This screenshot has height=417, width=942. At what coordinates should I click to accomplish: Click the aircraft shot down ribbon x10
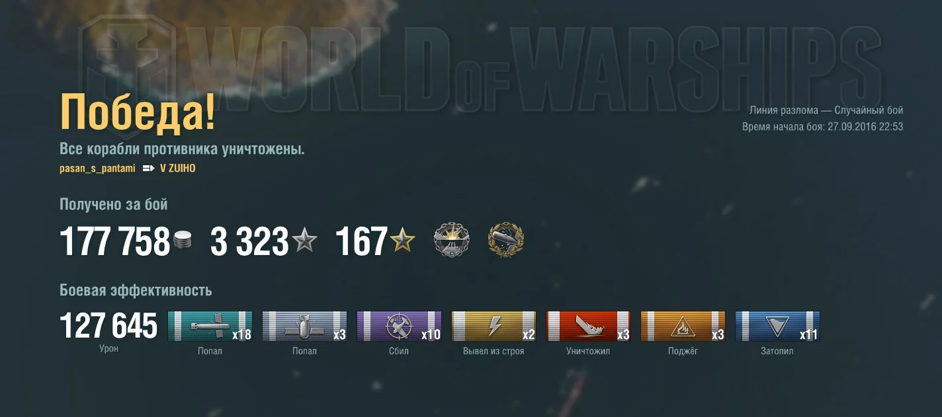coord(399,326)
